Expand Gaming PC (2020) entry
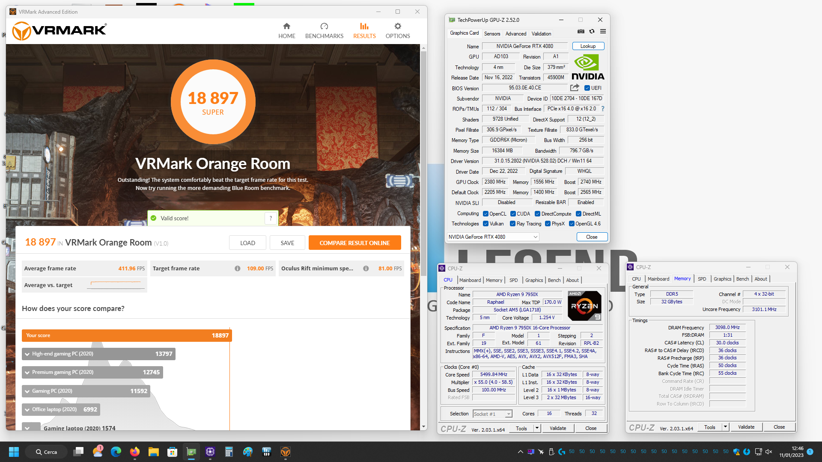This screenshot has height=462, width=822. [86, 391]
